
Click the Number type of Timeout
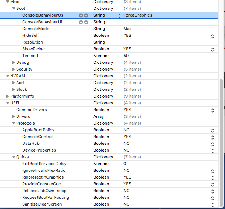[x=101, y=56]
